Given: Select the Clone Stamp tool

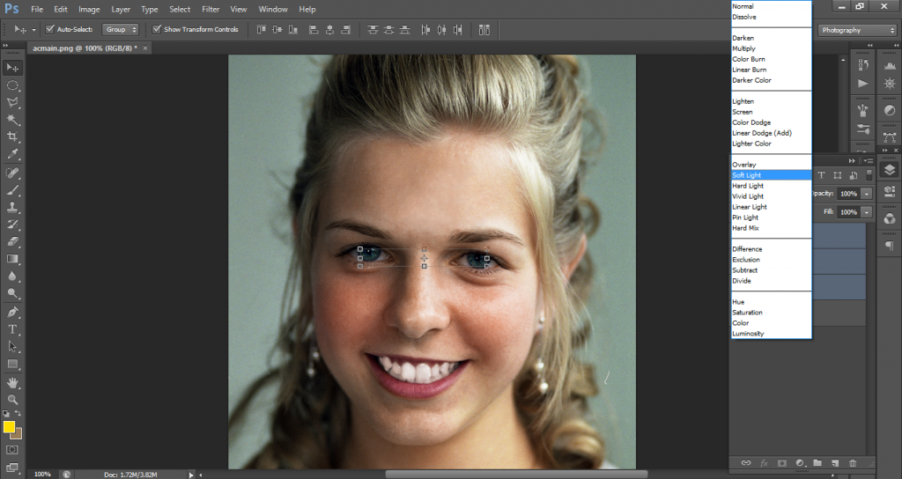Looking at the screenshot, I should click(12, 207).
